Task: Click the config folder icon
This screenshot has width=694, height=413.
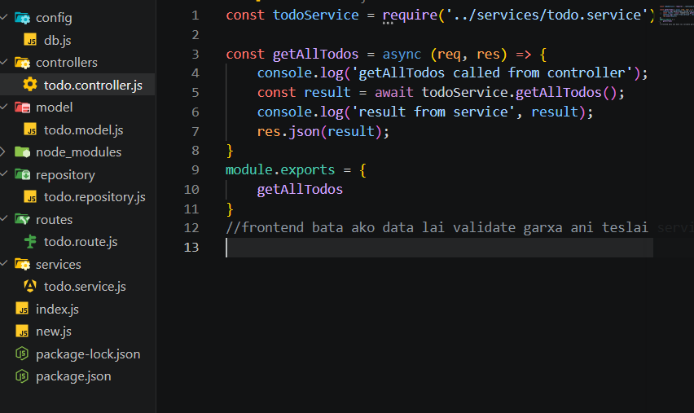Action: coord(22,18)
